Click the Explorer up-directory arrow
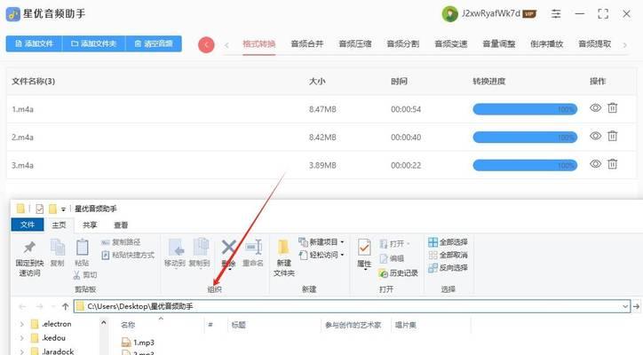 click(x=65, y=306)
